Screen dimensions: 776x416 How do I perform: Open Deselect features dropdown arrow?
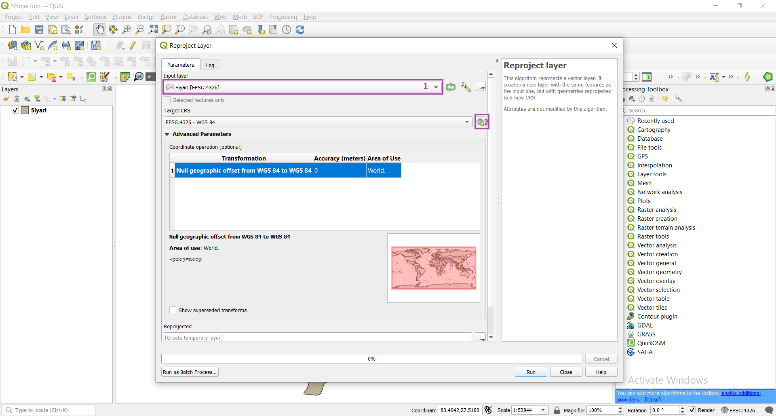click(x=61, y=77)
